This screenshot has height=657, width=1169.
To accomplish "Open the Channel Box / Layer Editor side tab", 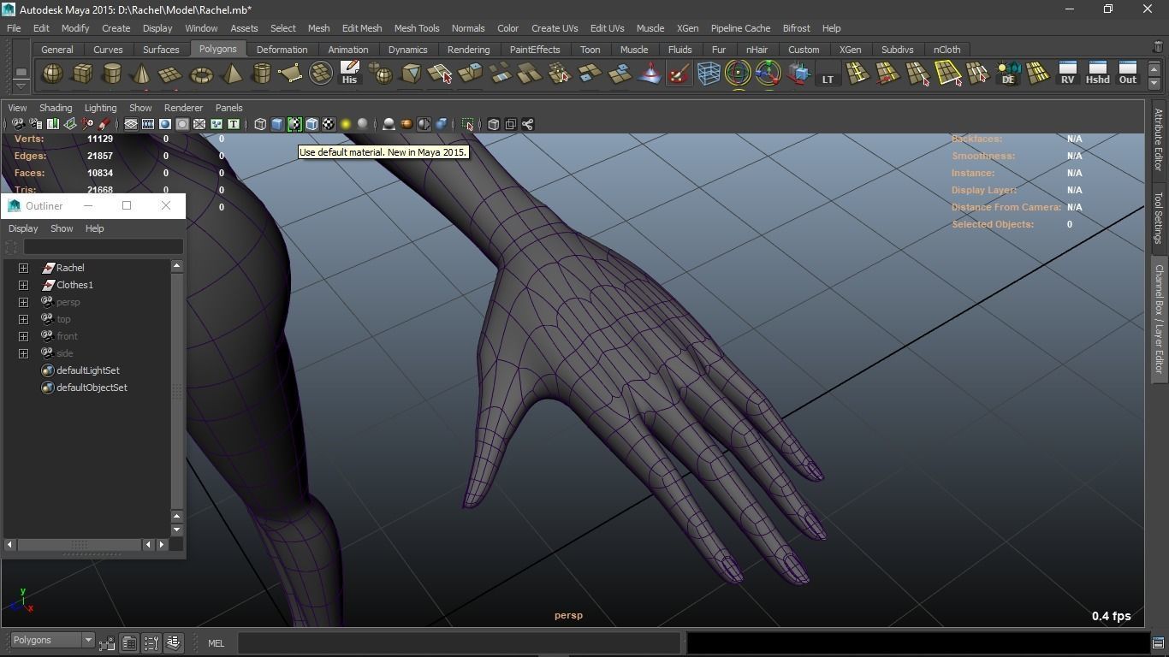I will tap(1158, 319).
